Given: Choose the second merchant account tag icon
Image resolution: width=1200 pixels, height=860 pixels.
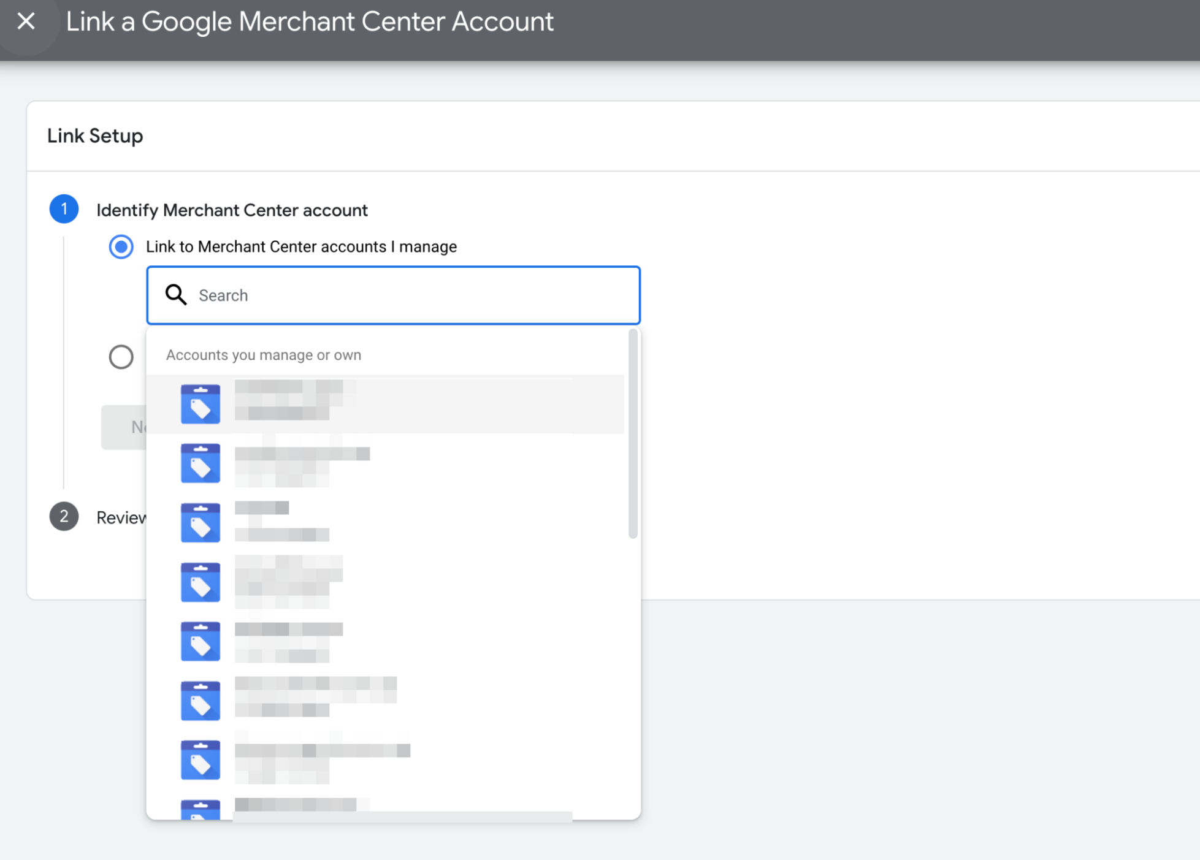Looking at the screenshot, I should point(201,463).
